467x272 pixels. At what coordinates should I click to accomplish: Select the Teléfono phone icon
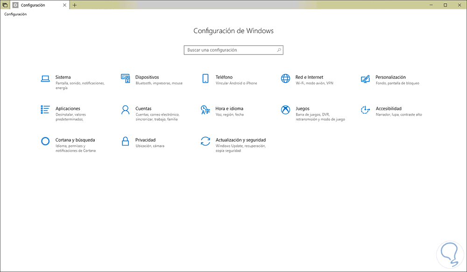205,78
